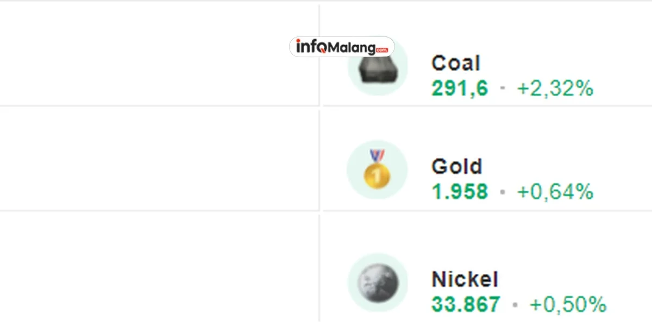Click the dot separator in the Gold row
652x326 pixels.
click(x=503, y=192)
